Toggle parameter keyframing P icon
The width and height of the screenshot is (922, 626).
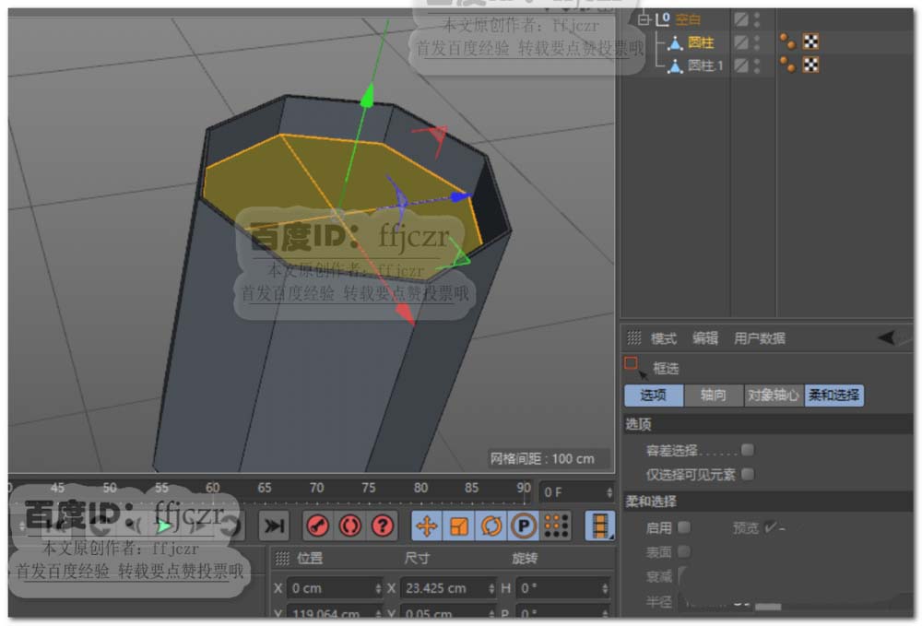coord(524,526)
